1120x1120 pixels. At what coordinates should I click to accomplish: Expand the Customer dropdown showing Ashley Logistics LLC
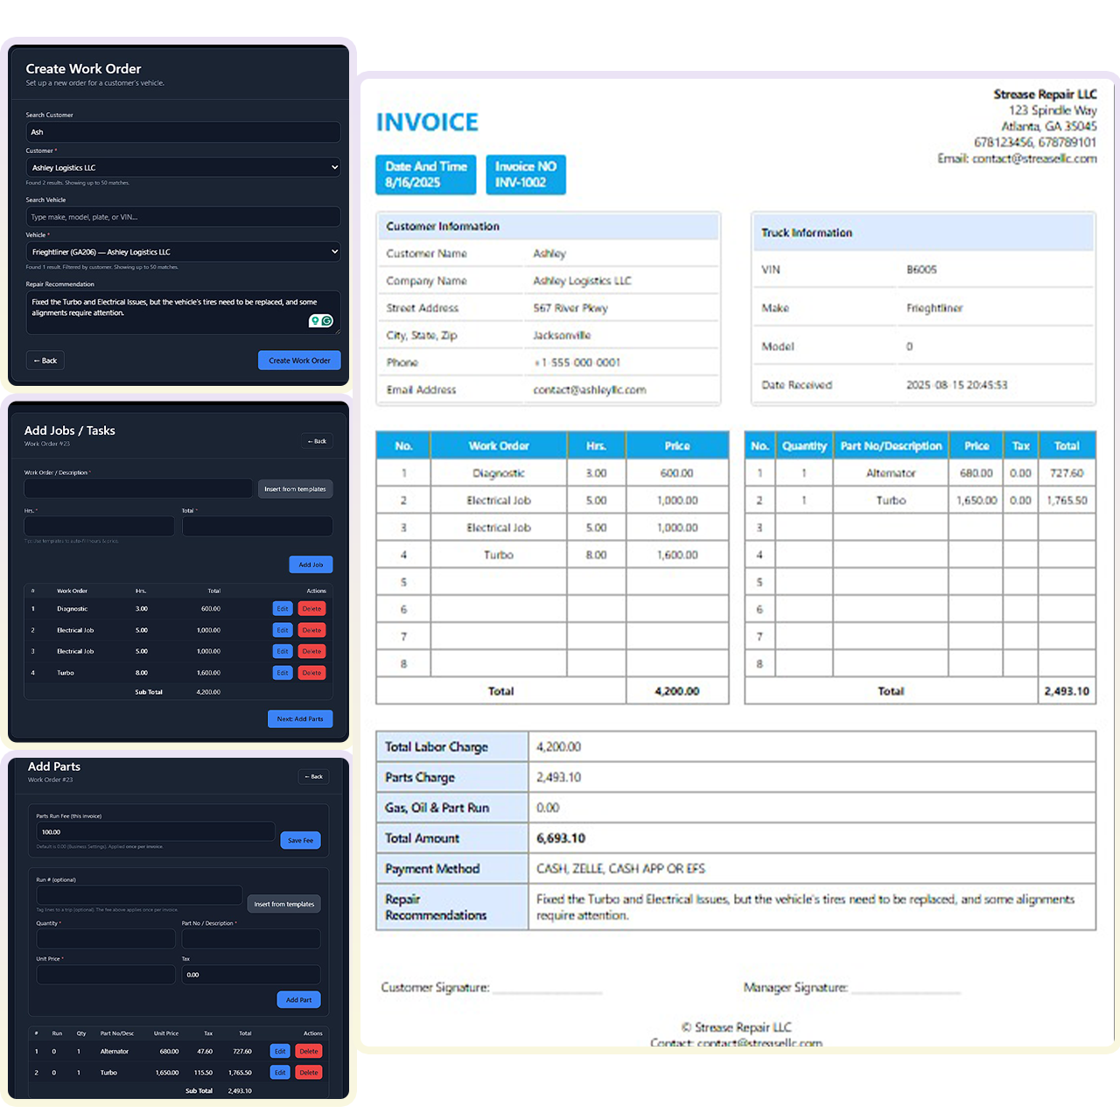point(183,167)
